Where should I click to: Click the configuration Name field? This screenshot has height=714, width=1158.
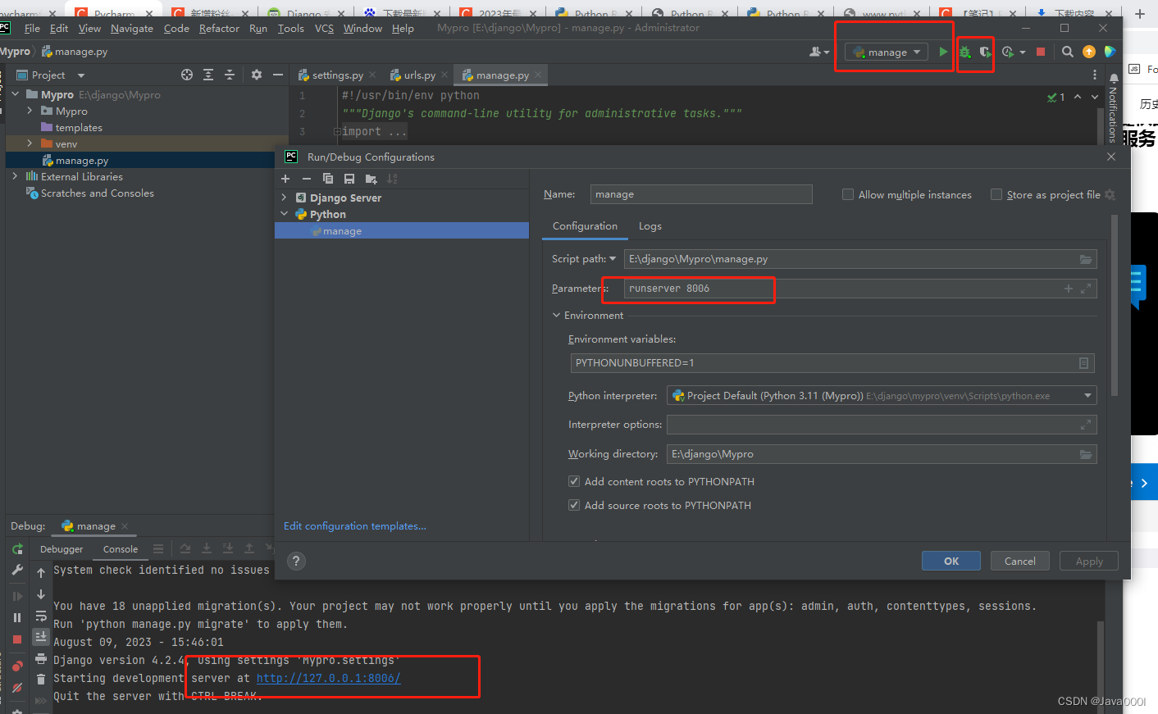tap(701, 194)
